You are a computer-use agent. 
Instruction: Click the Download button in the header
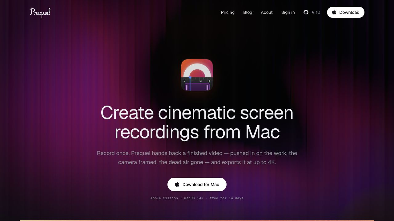click(x=346, y=12)
